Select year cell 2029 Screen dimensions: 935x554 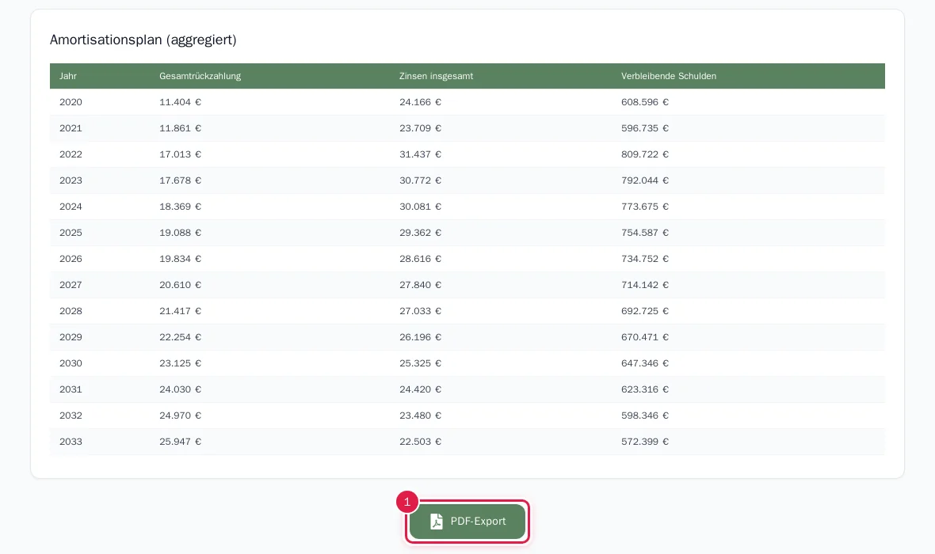pos(71,337)
